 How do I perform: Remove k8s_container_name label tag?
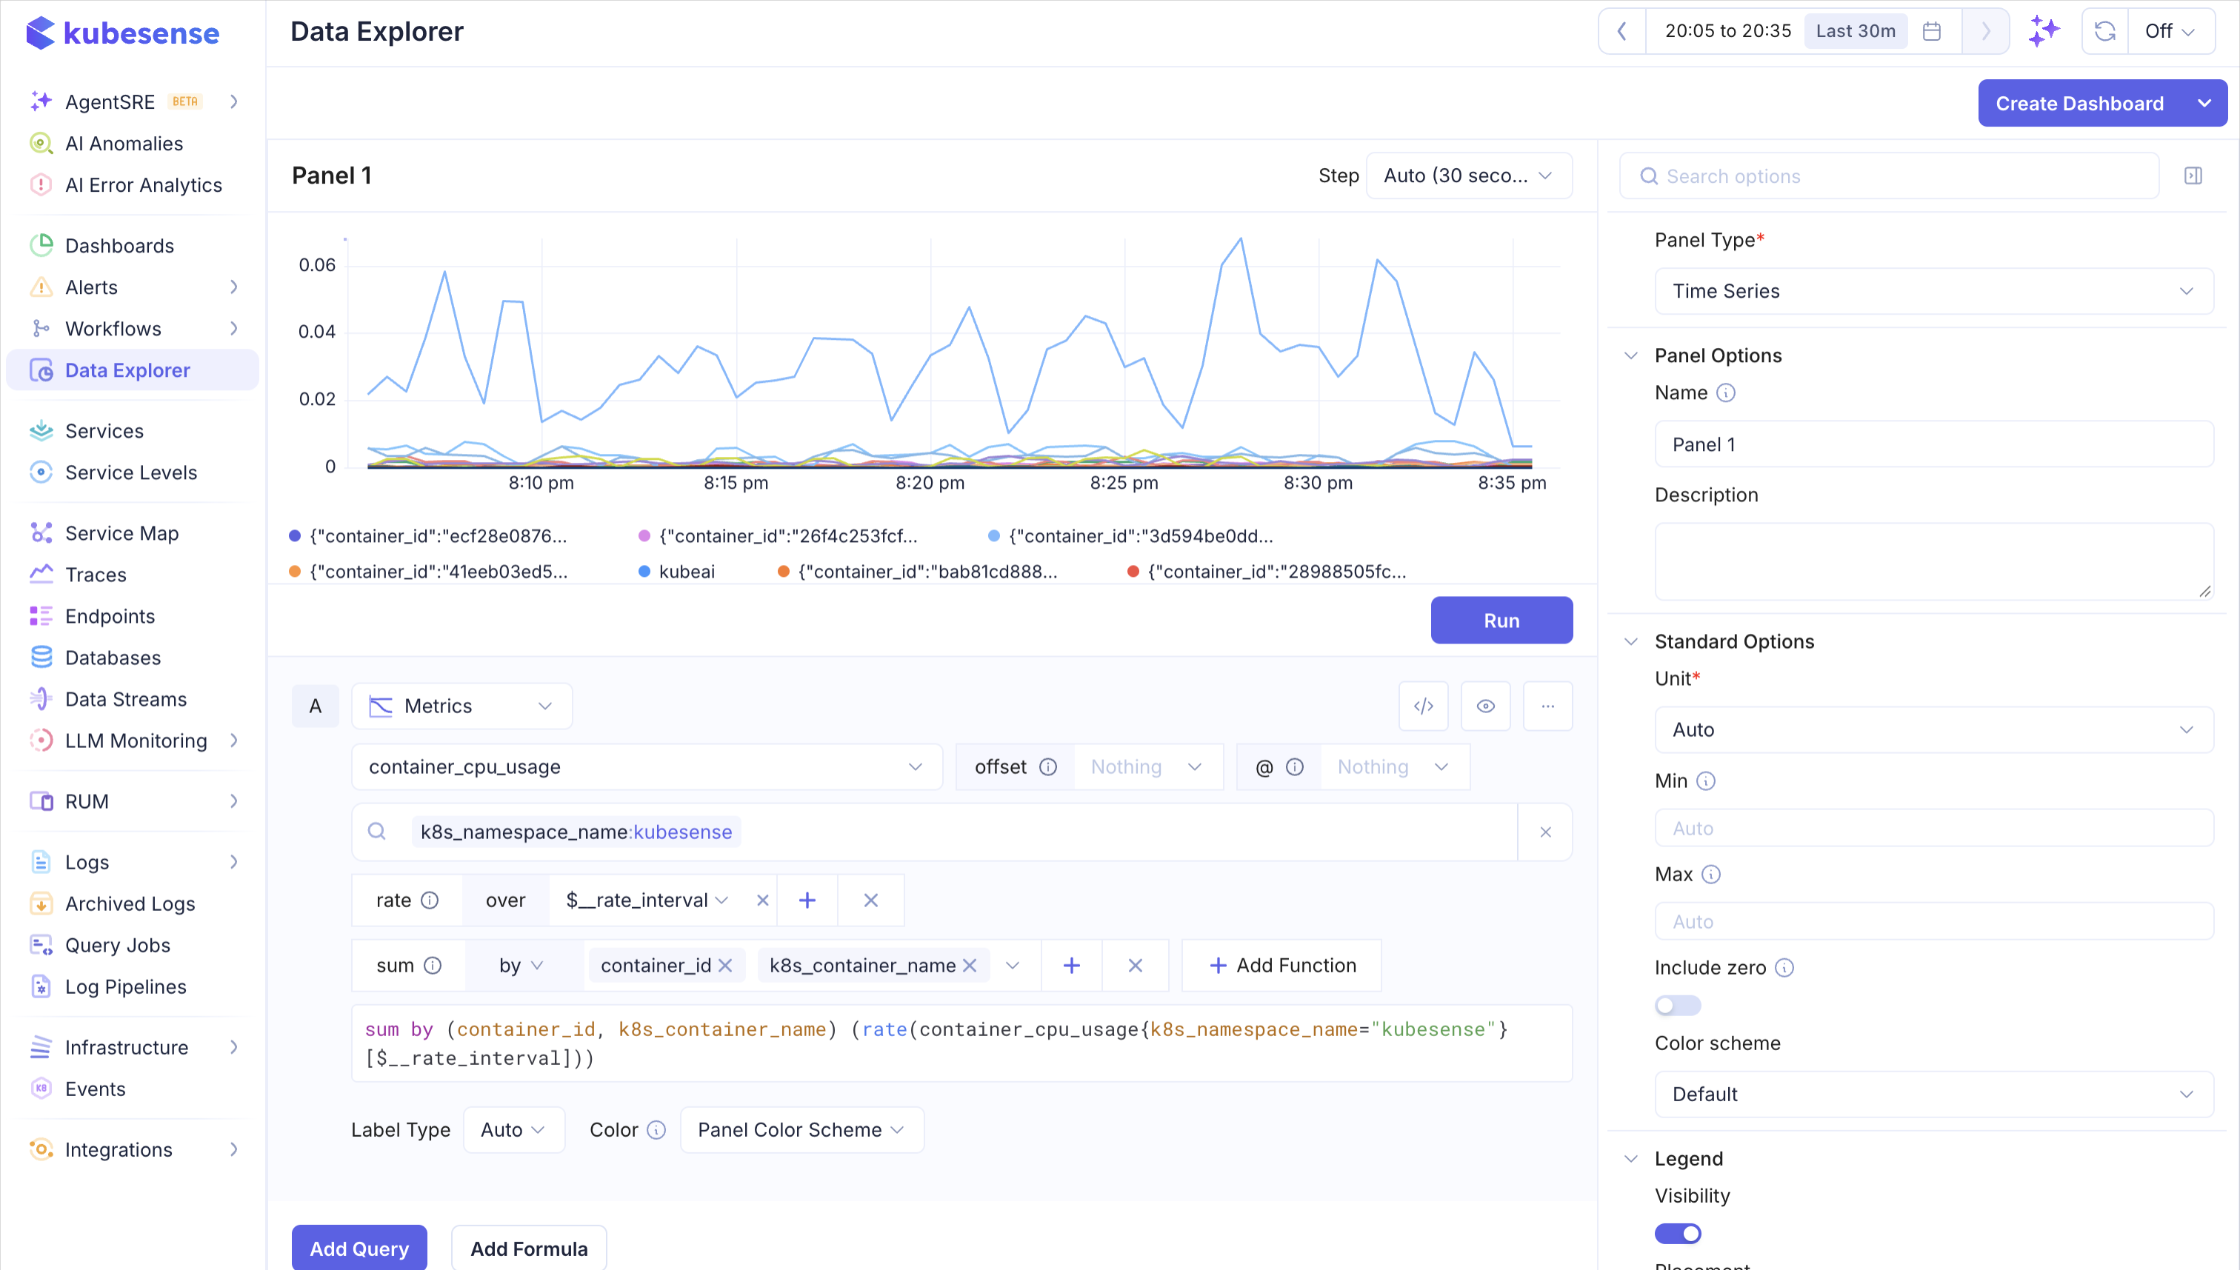[969, 966]
